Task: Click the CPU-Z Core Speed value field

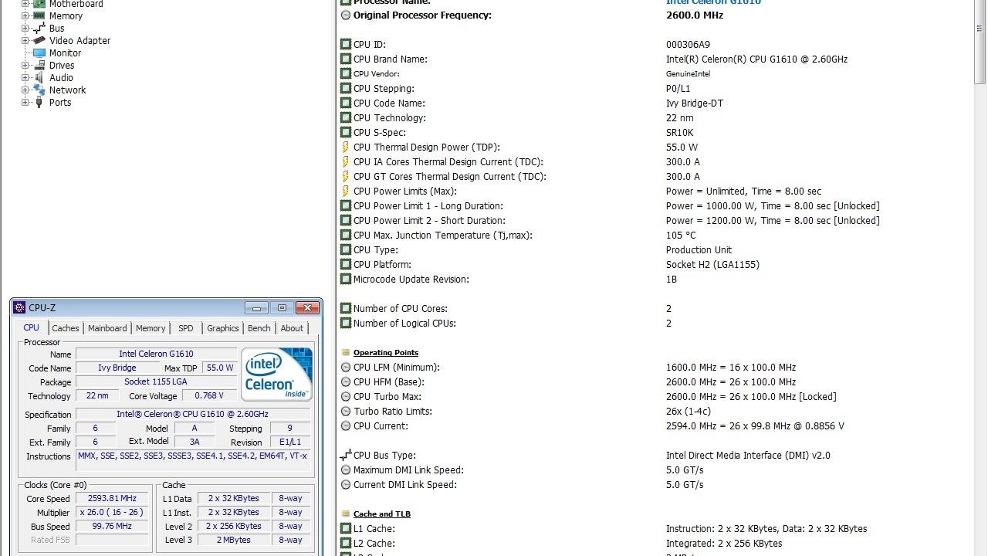Action: (x=112, y=498)
